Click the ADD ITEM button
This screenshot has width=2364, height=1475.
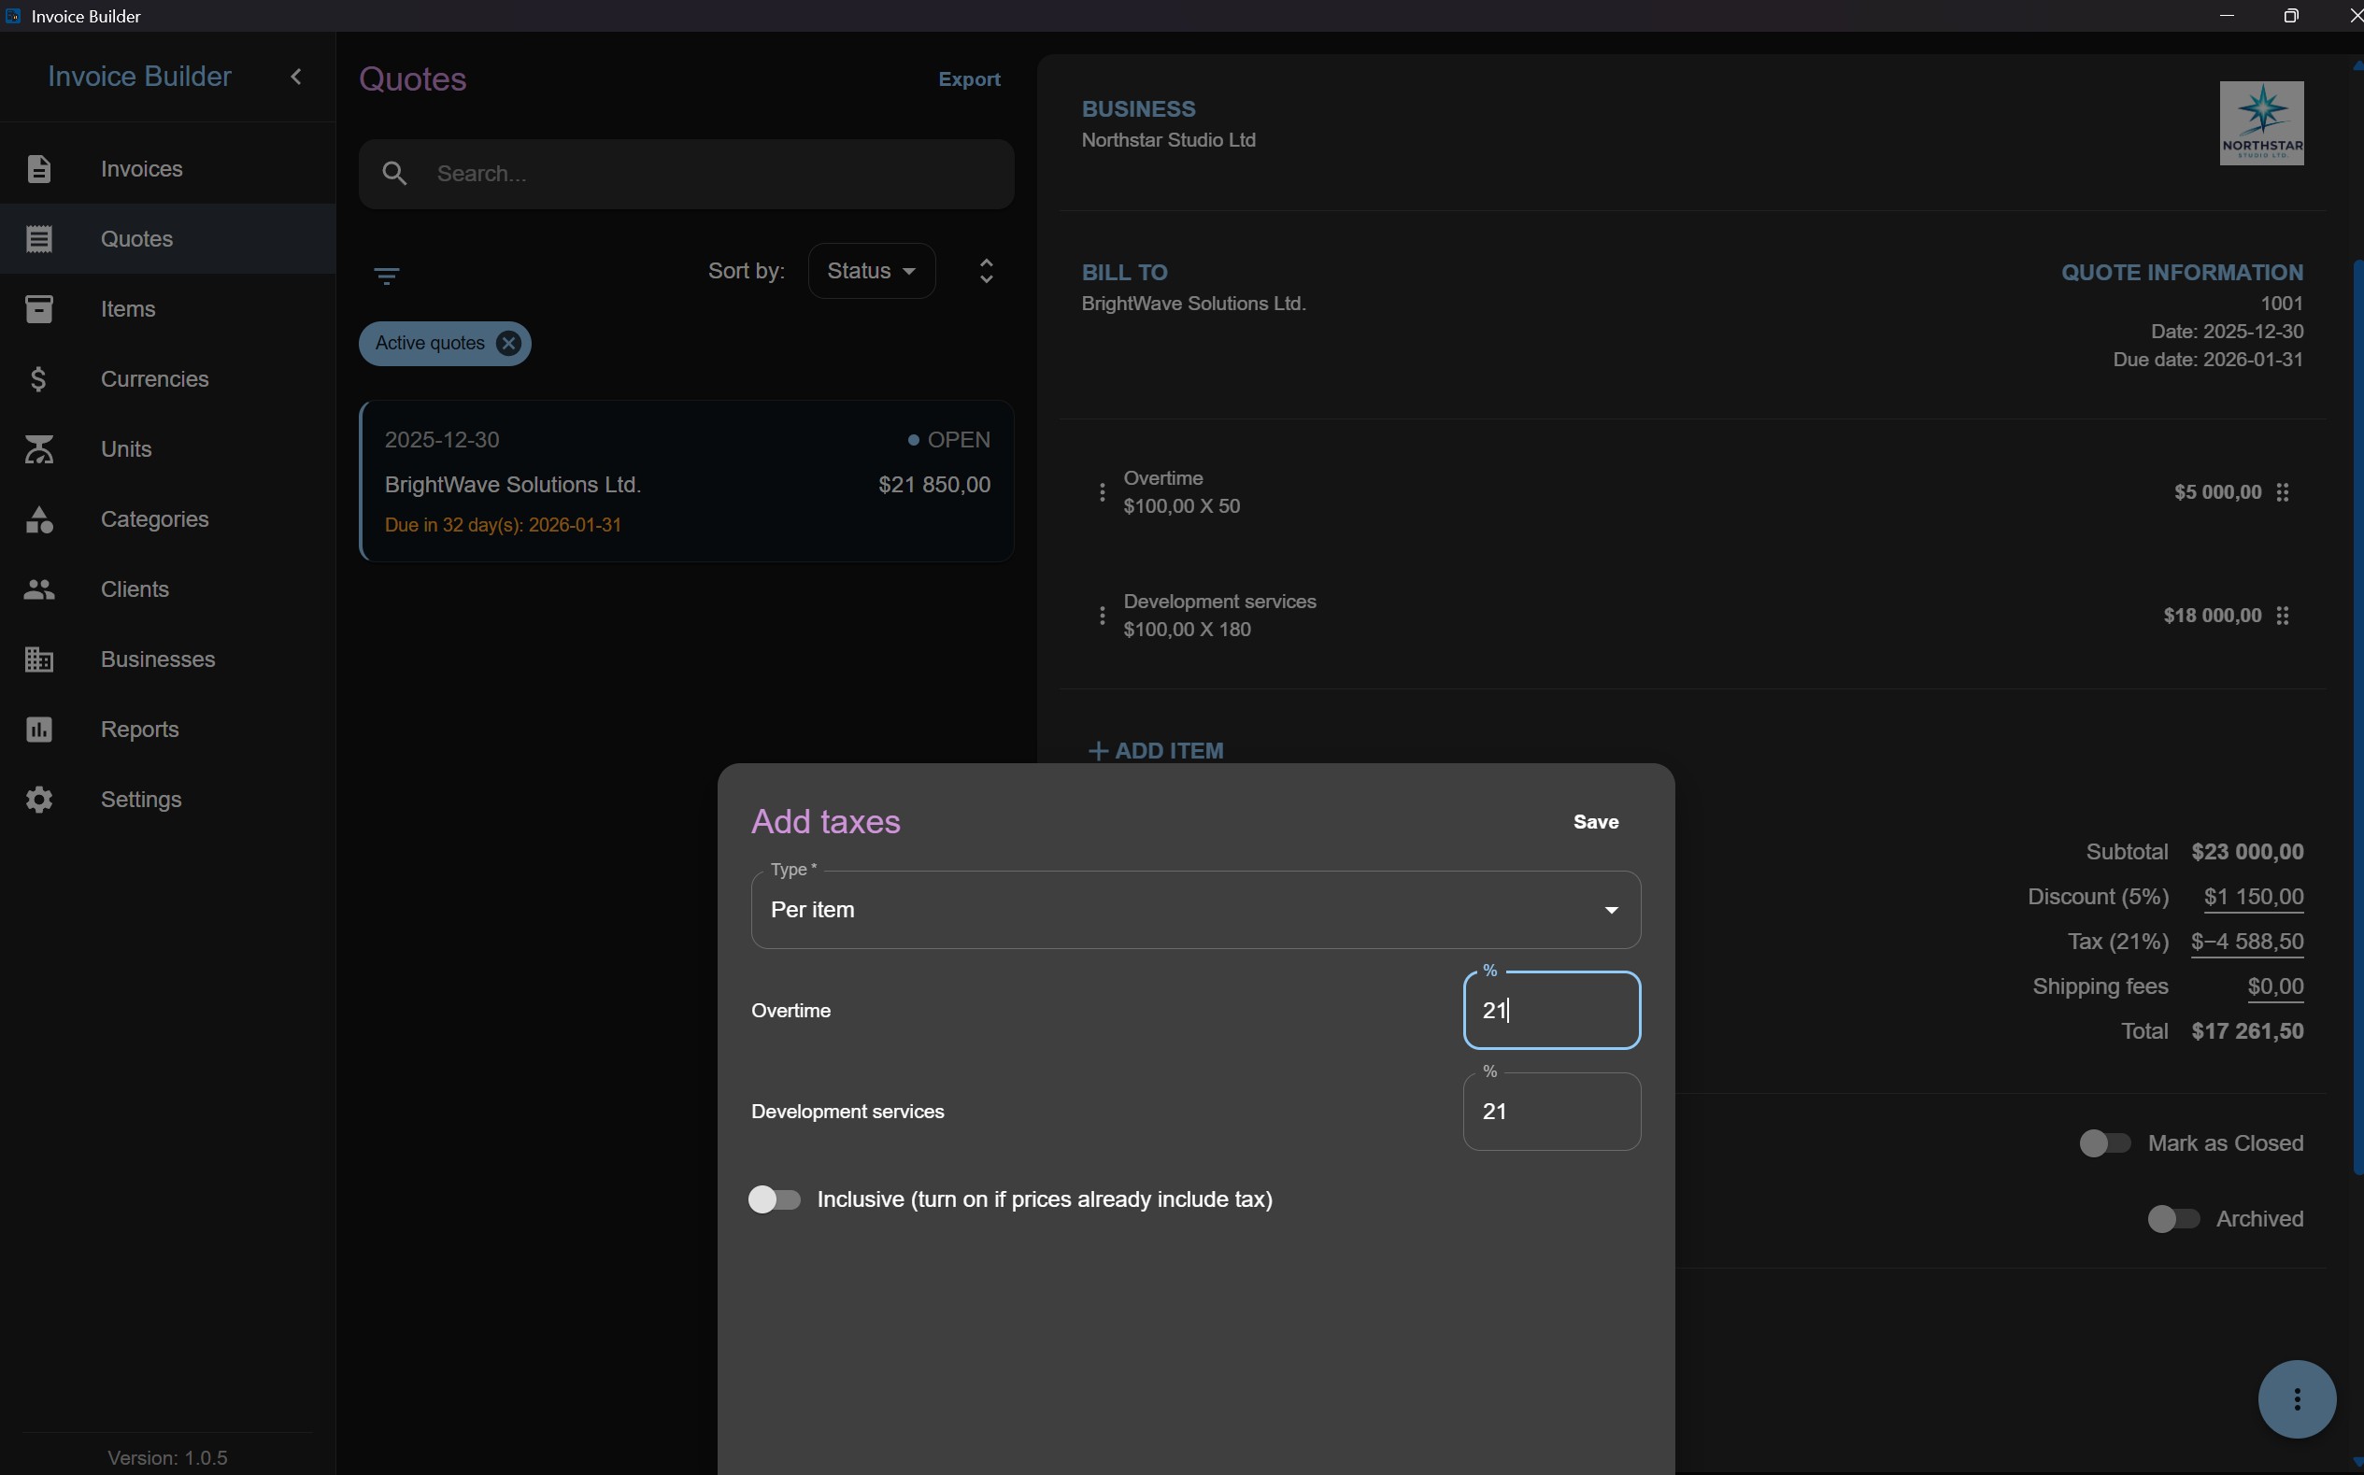(x=1155, y=750)
